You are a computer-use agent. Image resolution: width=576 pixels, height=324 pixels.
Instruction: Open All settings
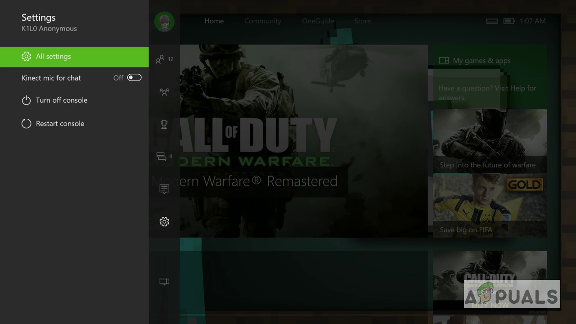coord(74,57)
